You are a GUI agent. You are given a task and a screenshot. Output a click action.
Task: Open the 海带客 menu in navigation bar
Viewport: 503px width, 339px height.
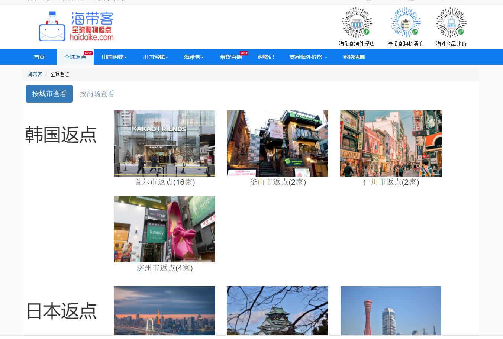194,57
